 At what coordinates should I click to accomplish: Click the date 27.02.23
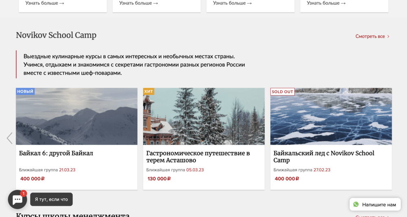[x=322, y=170]
